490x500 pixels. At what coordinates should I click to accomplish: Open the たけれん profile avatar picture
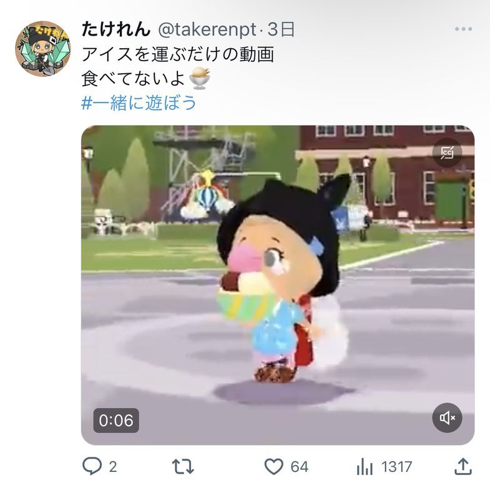pos(43,49)
